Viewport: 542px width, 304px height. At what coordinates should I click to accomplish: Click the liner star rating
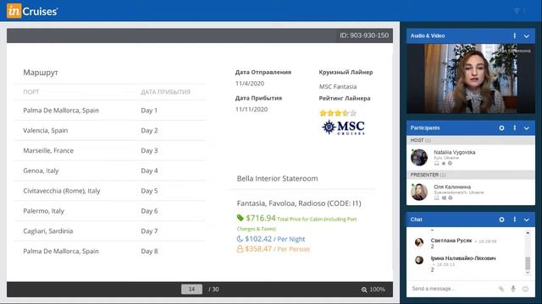click(338, 112)
